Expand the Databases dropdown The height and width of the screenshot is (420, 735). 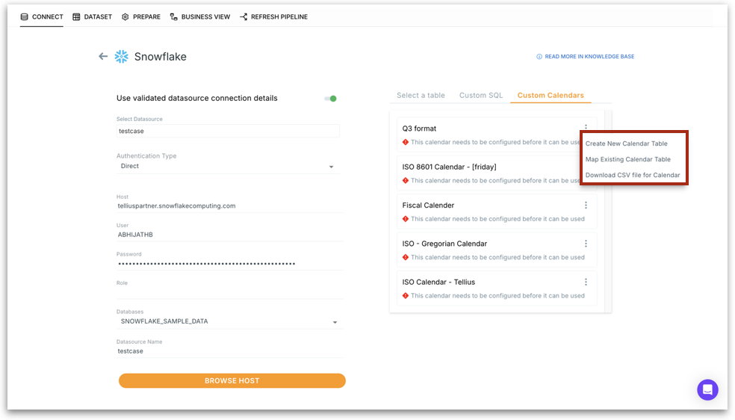335,322
